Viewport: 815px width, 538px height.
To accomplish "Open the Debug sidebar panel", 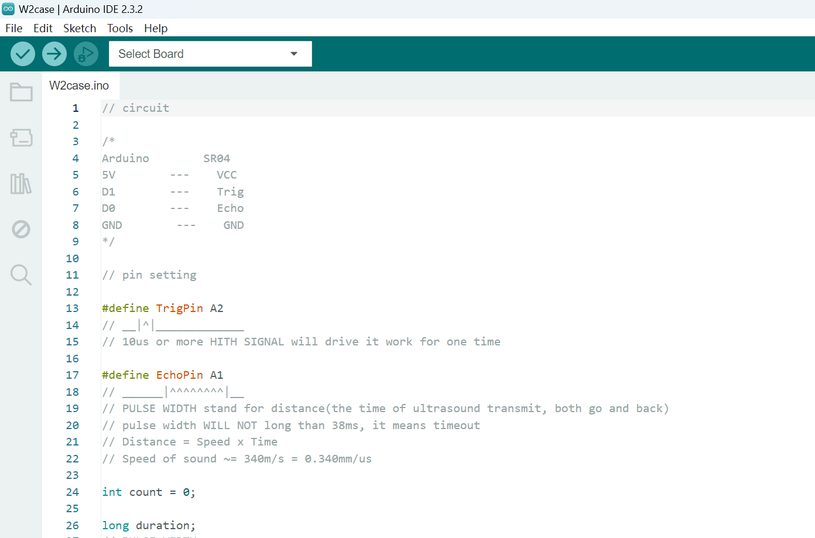I will [x=21, y=229].
